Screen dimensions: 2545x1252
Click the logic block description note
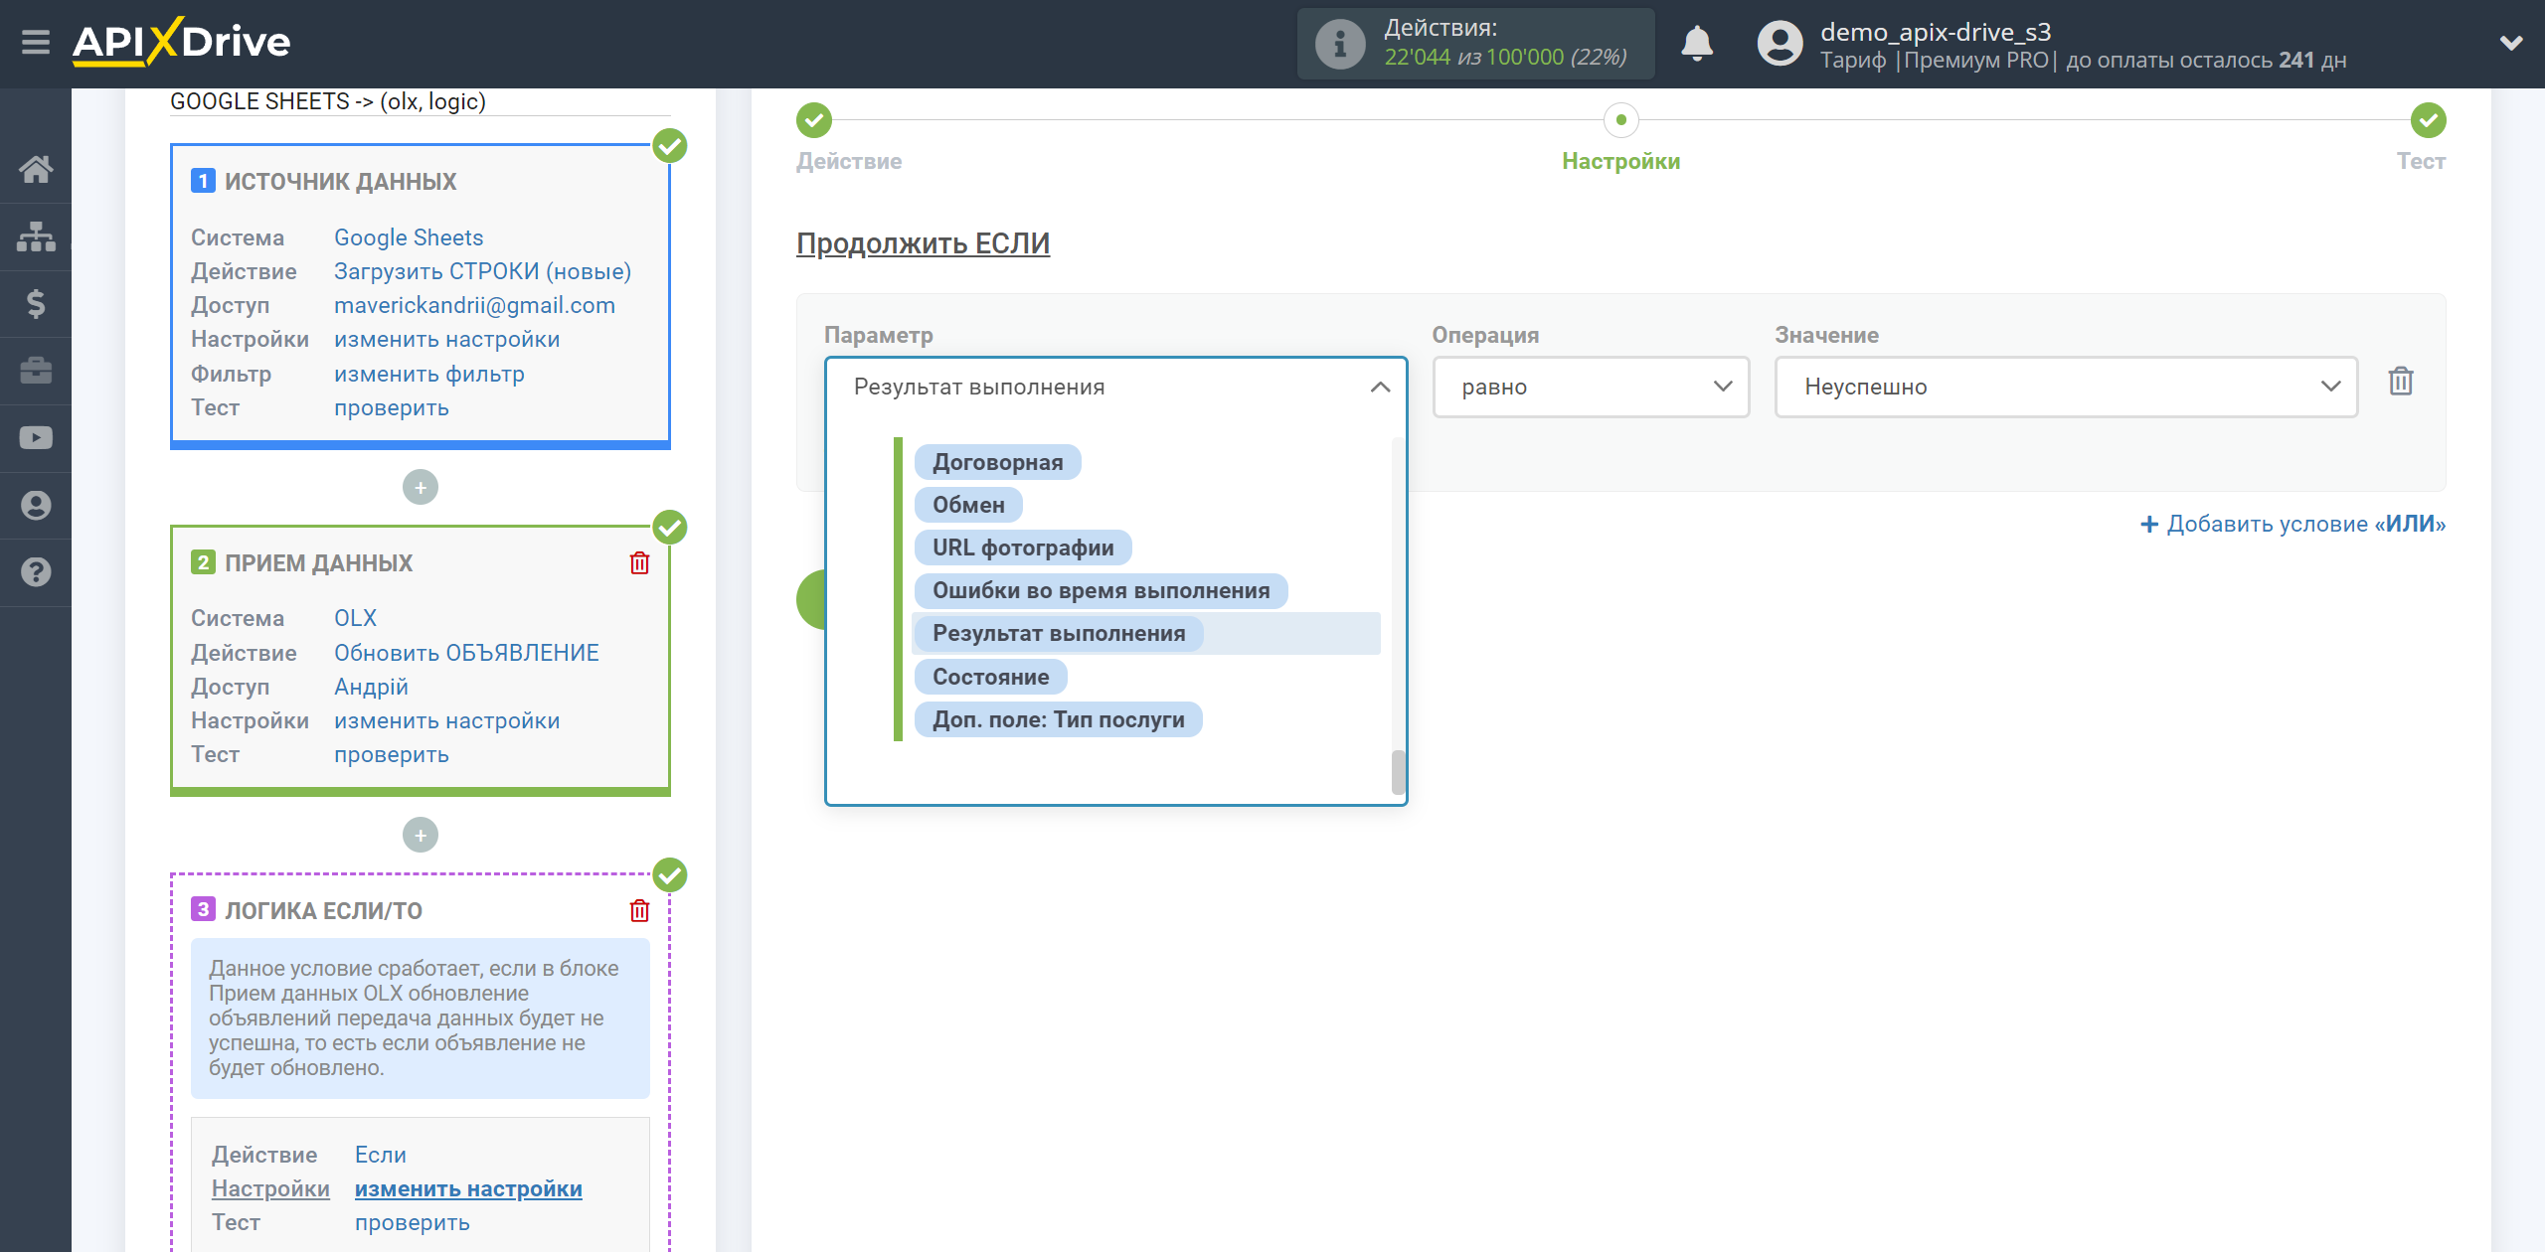tap(420, 1017)
